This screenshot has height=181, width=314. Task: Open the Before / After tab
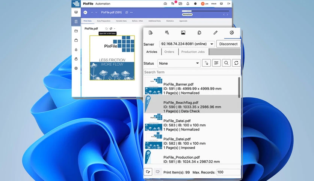137,21
